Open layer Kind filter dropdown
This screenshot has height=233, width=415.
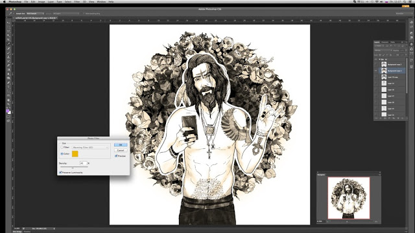coord(378,46)
